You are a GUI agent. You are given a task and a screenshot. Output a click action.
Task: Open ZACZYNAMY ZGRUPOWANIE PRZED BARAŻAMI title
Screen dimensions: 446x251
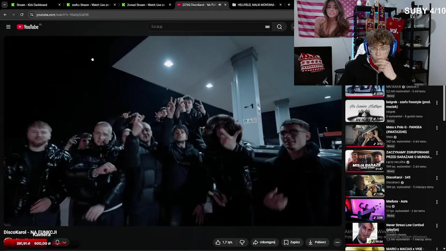[409, 154]
